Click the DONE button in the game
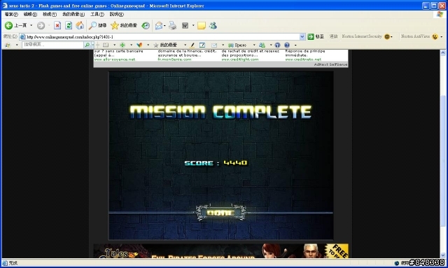 [220, 213]
